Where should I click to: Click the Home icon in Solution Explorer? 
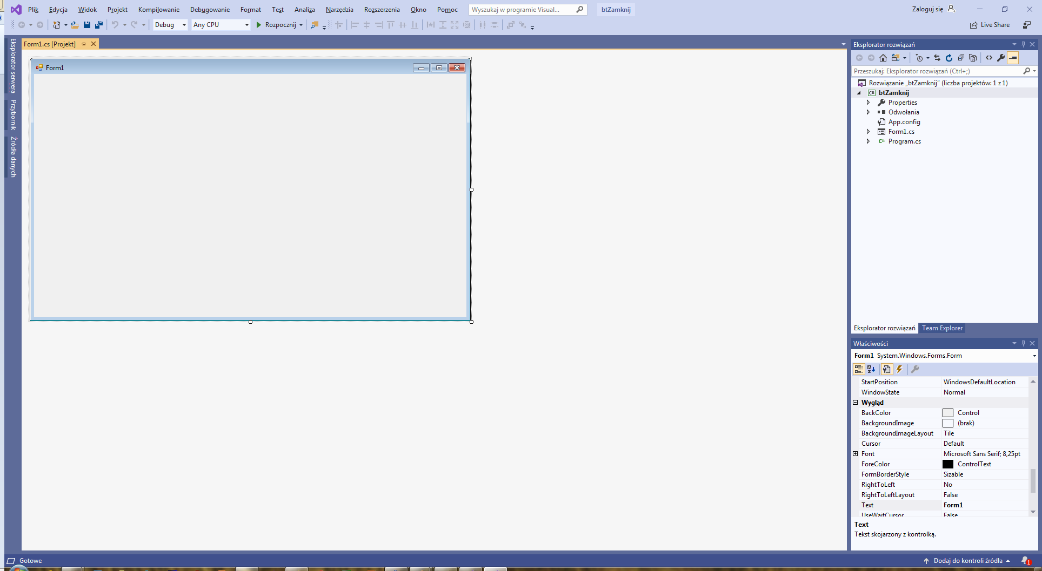883,58
